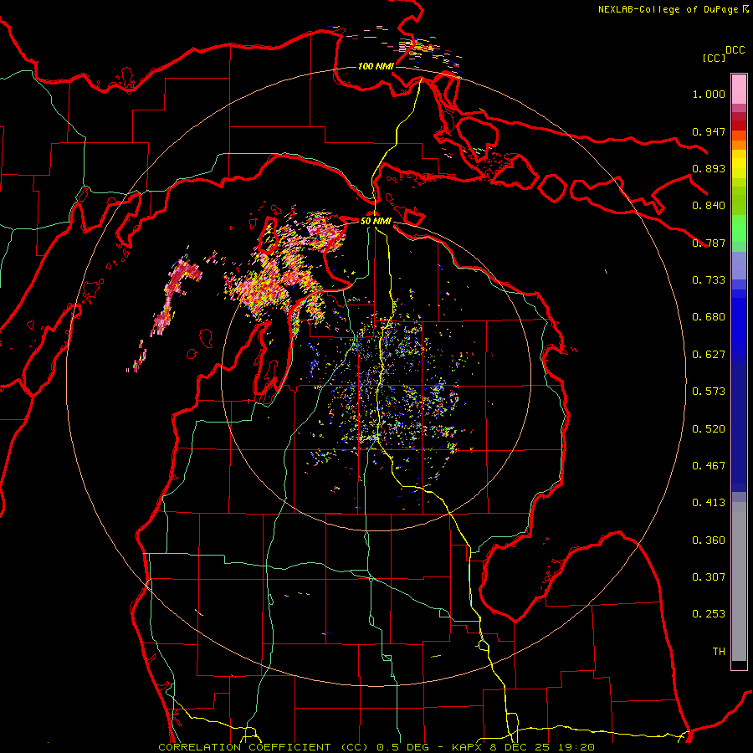The width and height of the screenshot is (753, 753).
Task: Click the 0.360 scale value
Action: coord(709,540)
